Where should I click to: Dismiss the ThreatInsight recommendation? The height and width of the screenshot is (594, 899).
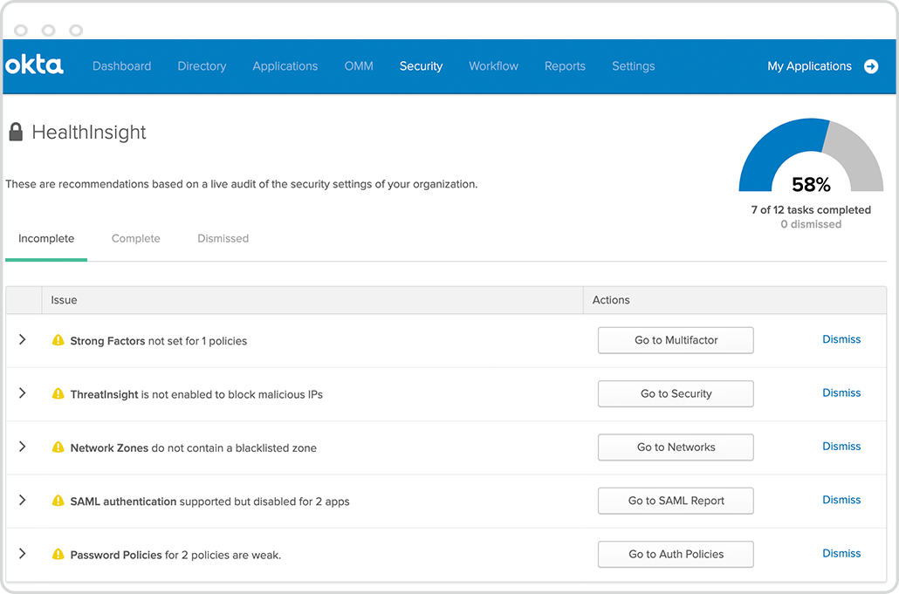pyautogui.click(x=841, y=393)
